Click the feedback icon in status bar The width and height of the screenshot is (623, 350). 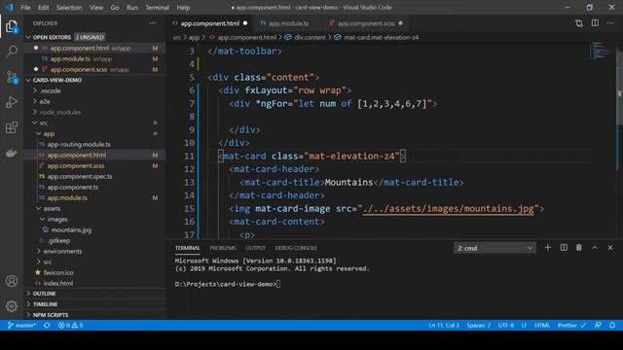point(598,326)
